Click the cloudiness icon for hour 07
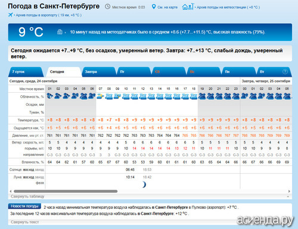 point(101,96)
